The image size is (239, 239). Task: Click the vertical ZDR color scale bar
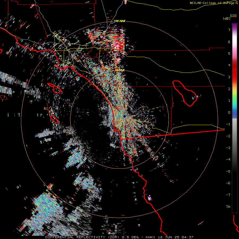click(x=234, y=118)
